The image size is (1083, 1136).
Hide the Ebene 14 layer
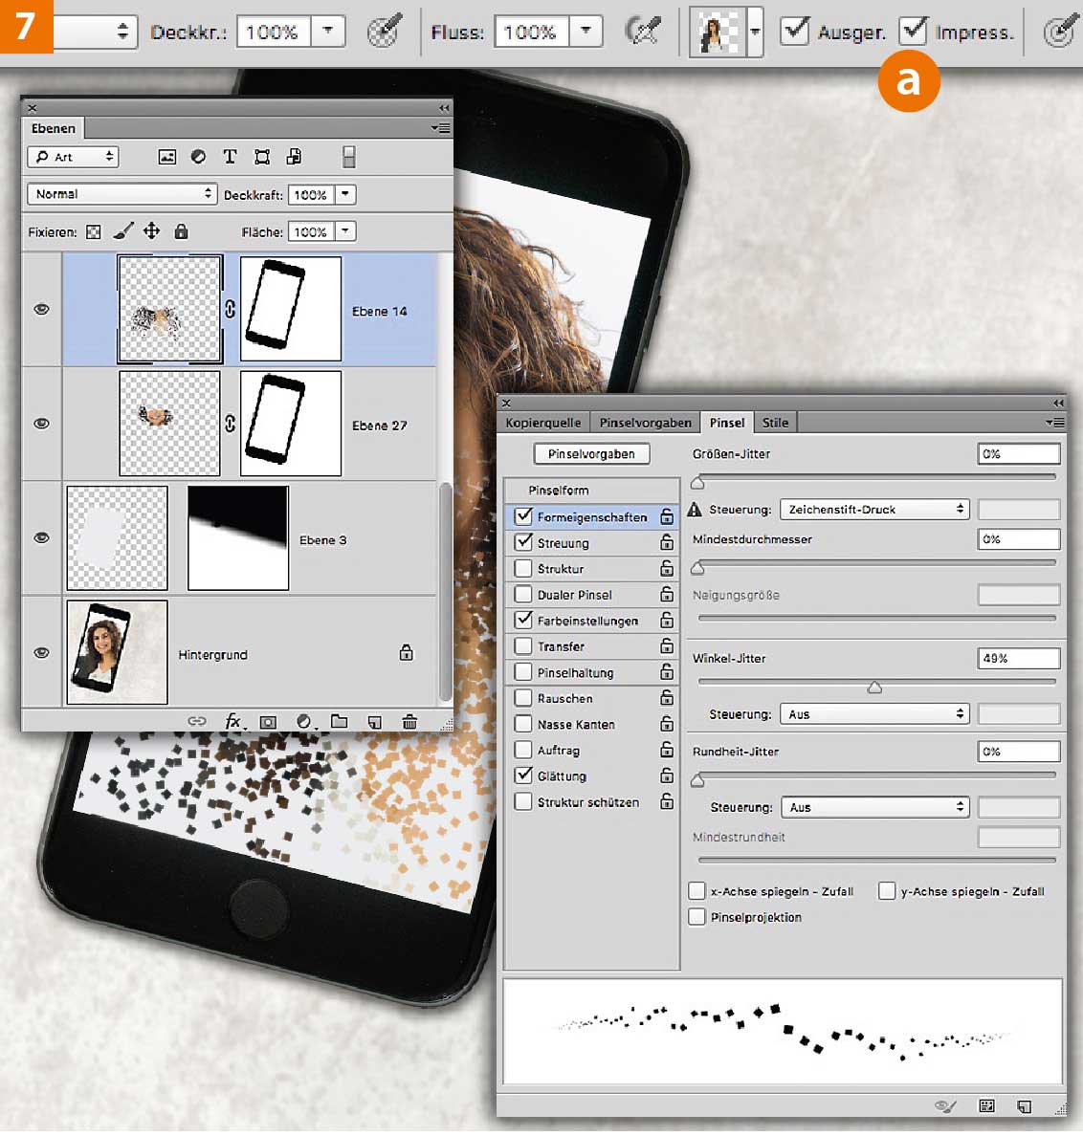(x=41, y=310)
